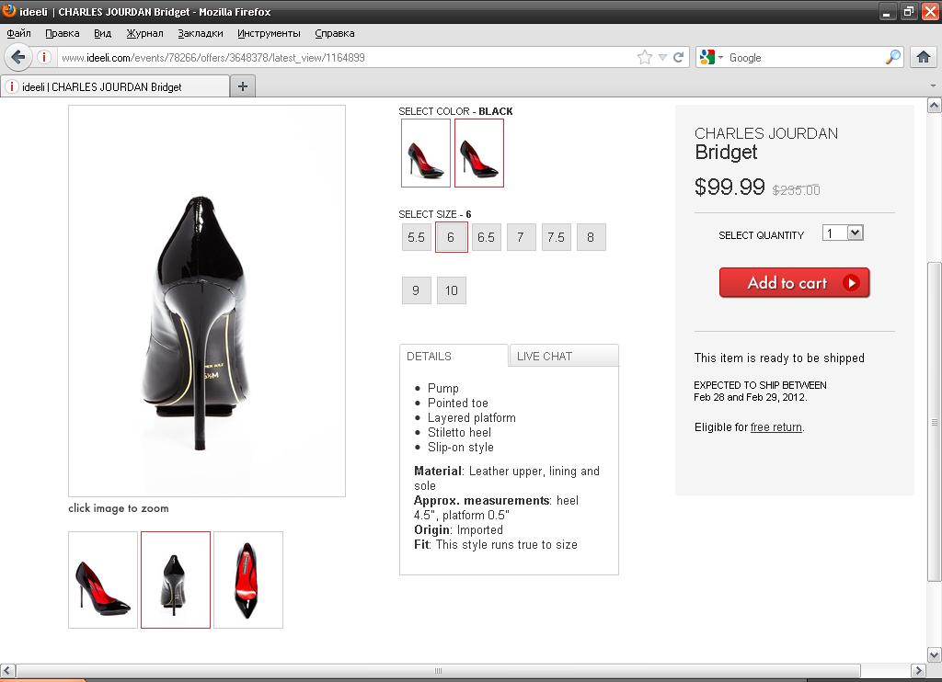Switch to the LIVE CHAT tab
Image resolution: width=942 pixels, height=682 pixels.
(564, 356)
